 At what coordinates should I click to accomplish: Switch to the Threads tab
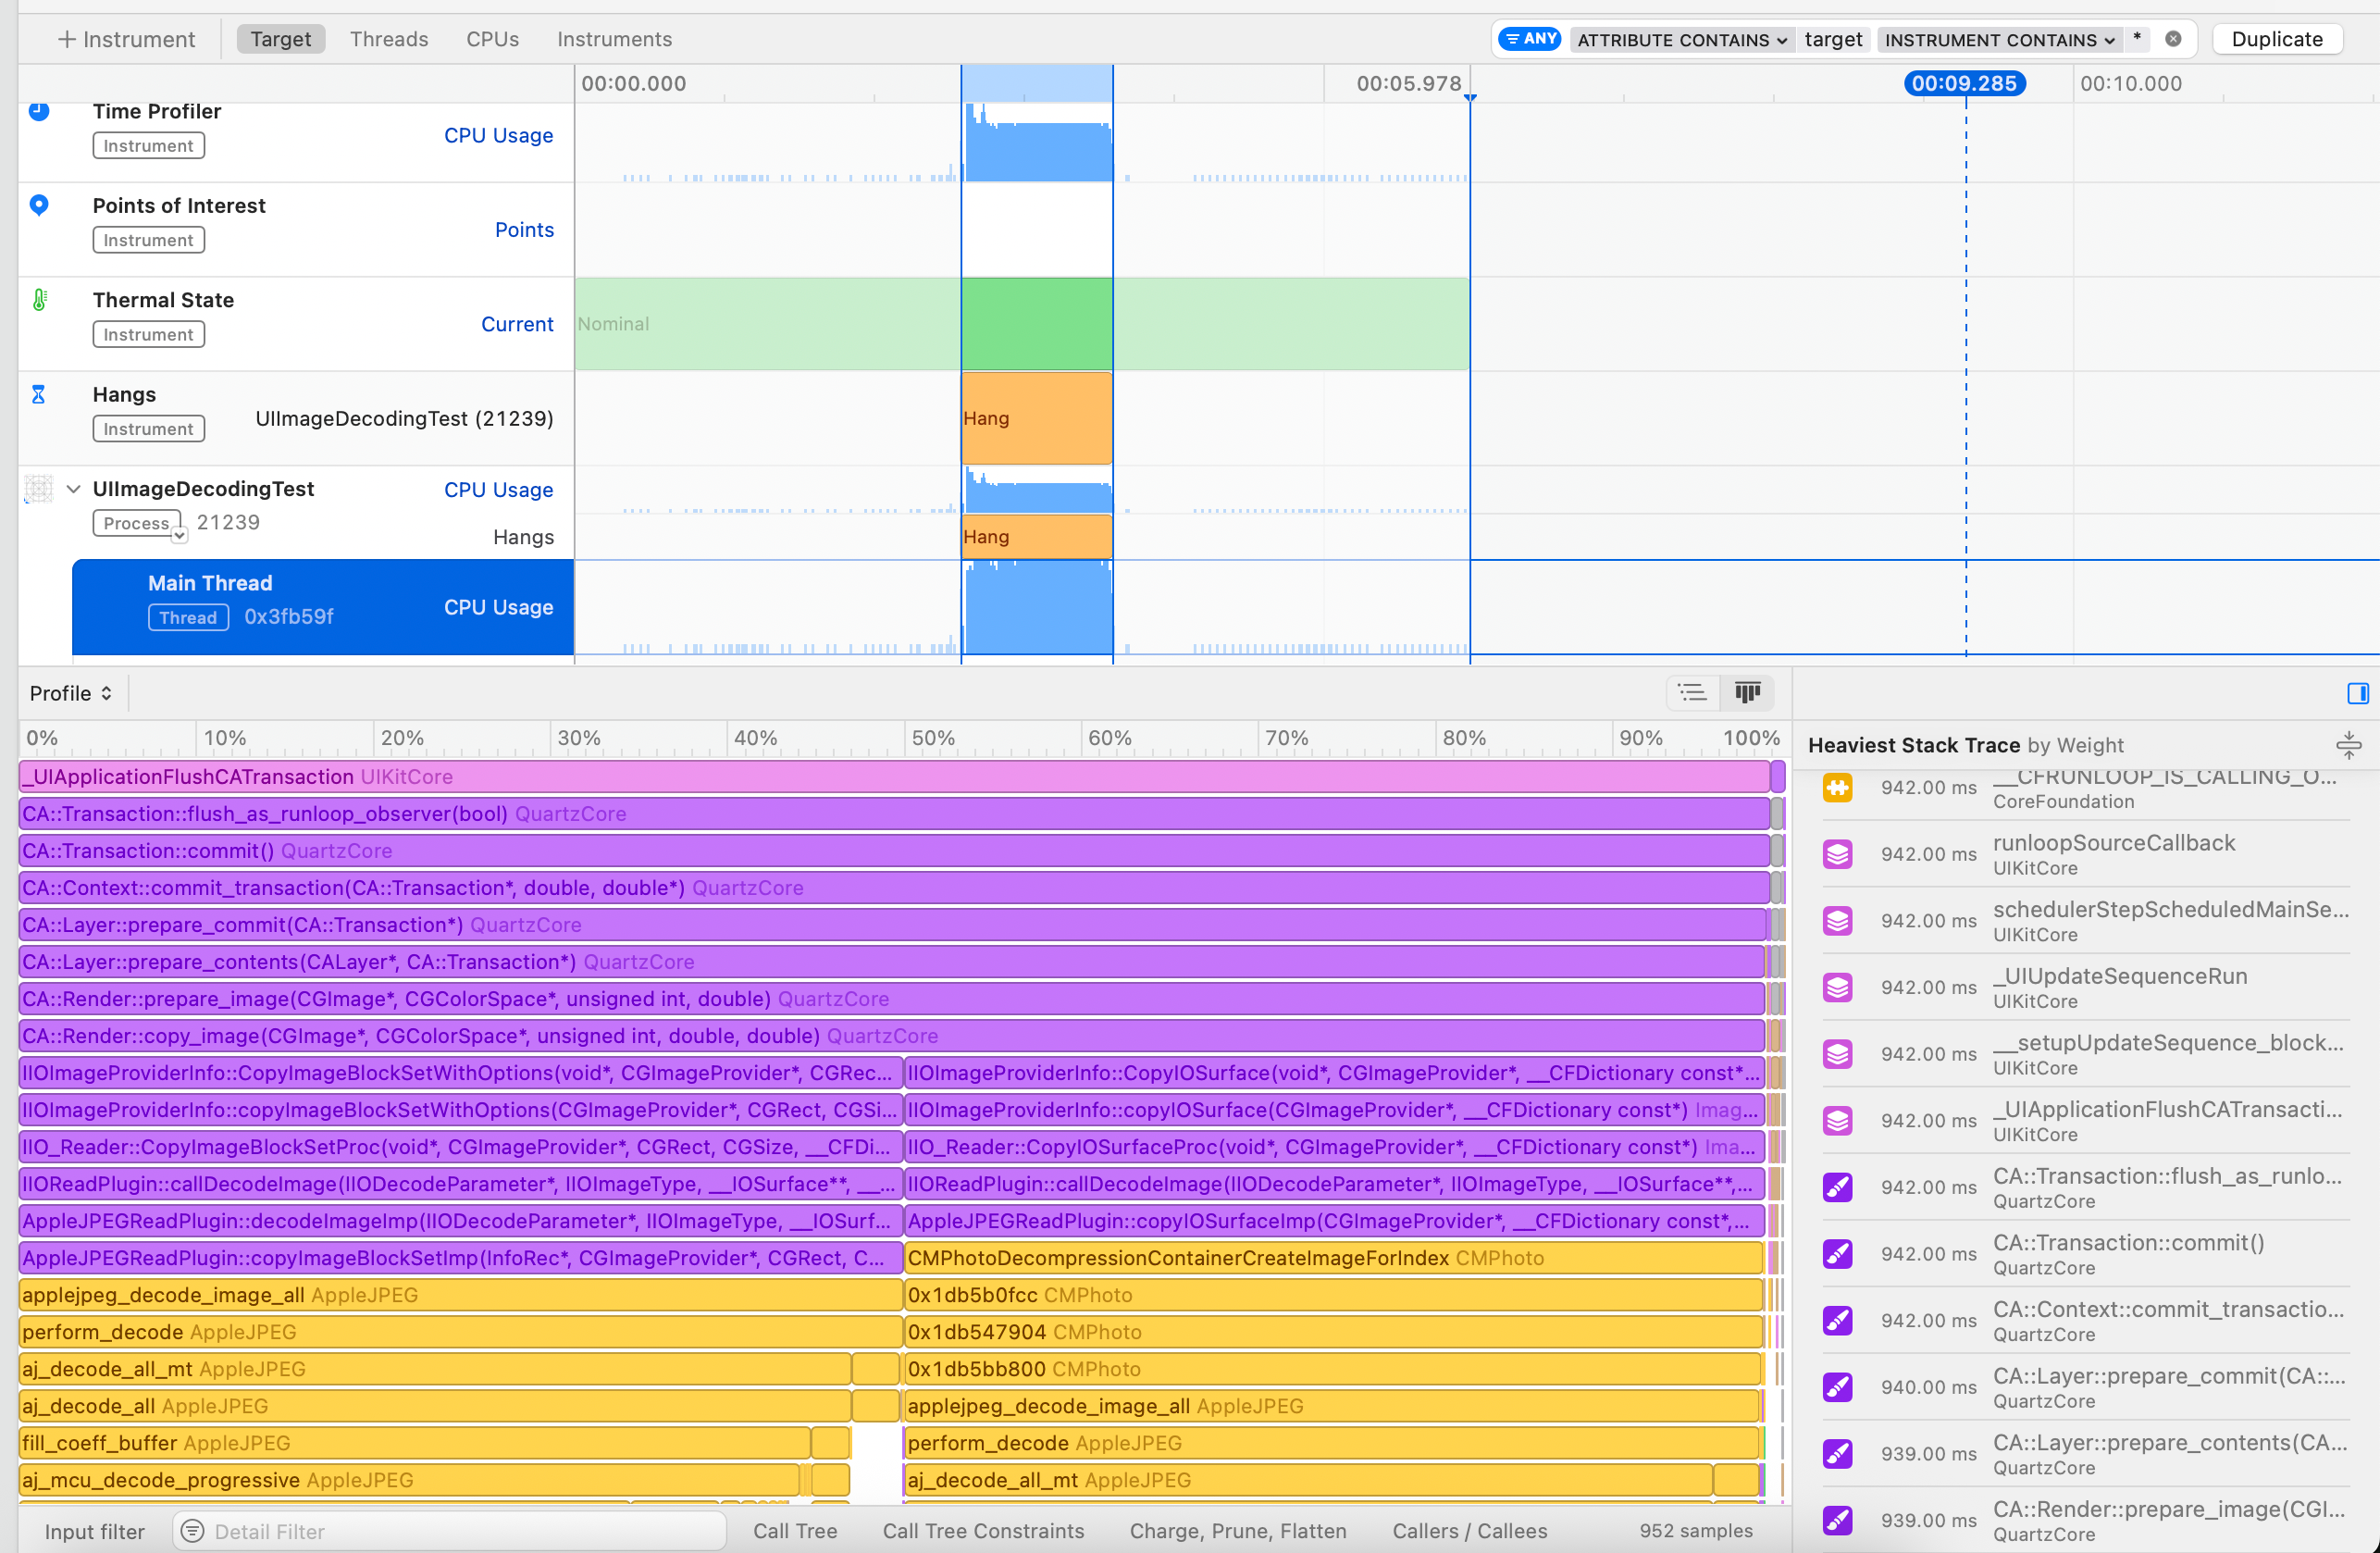point(388,39)
